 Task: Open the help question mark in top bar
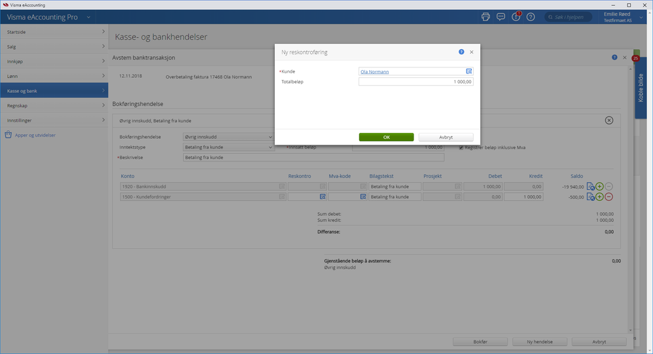(x=531, y=17)
